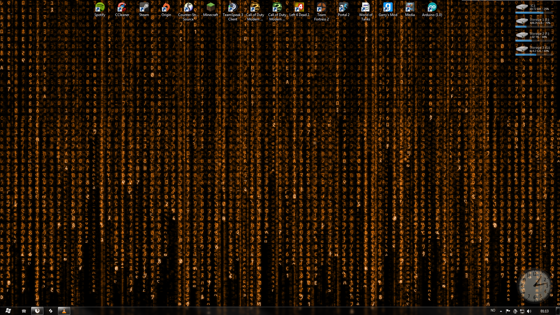
Task: Open the Left 4 Dead 2 shortcut
Action: tap(299, 10)
